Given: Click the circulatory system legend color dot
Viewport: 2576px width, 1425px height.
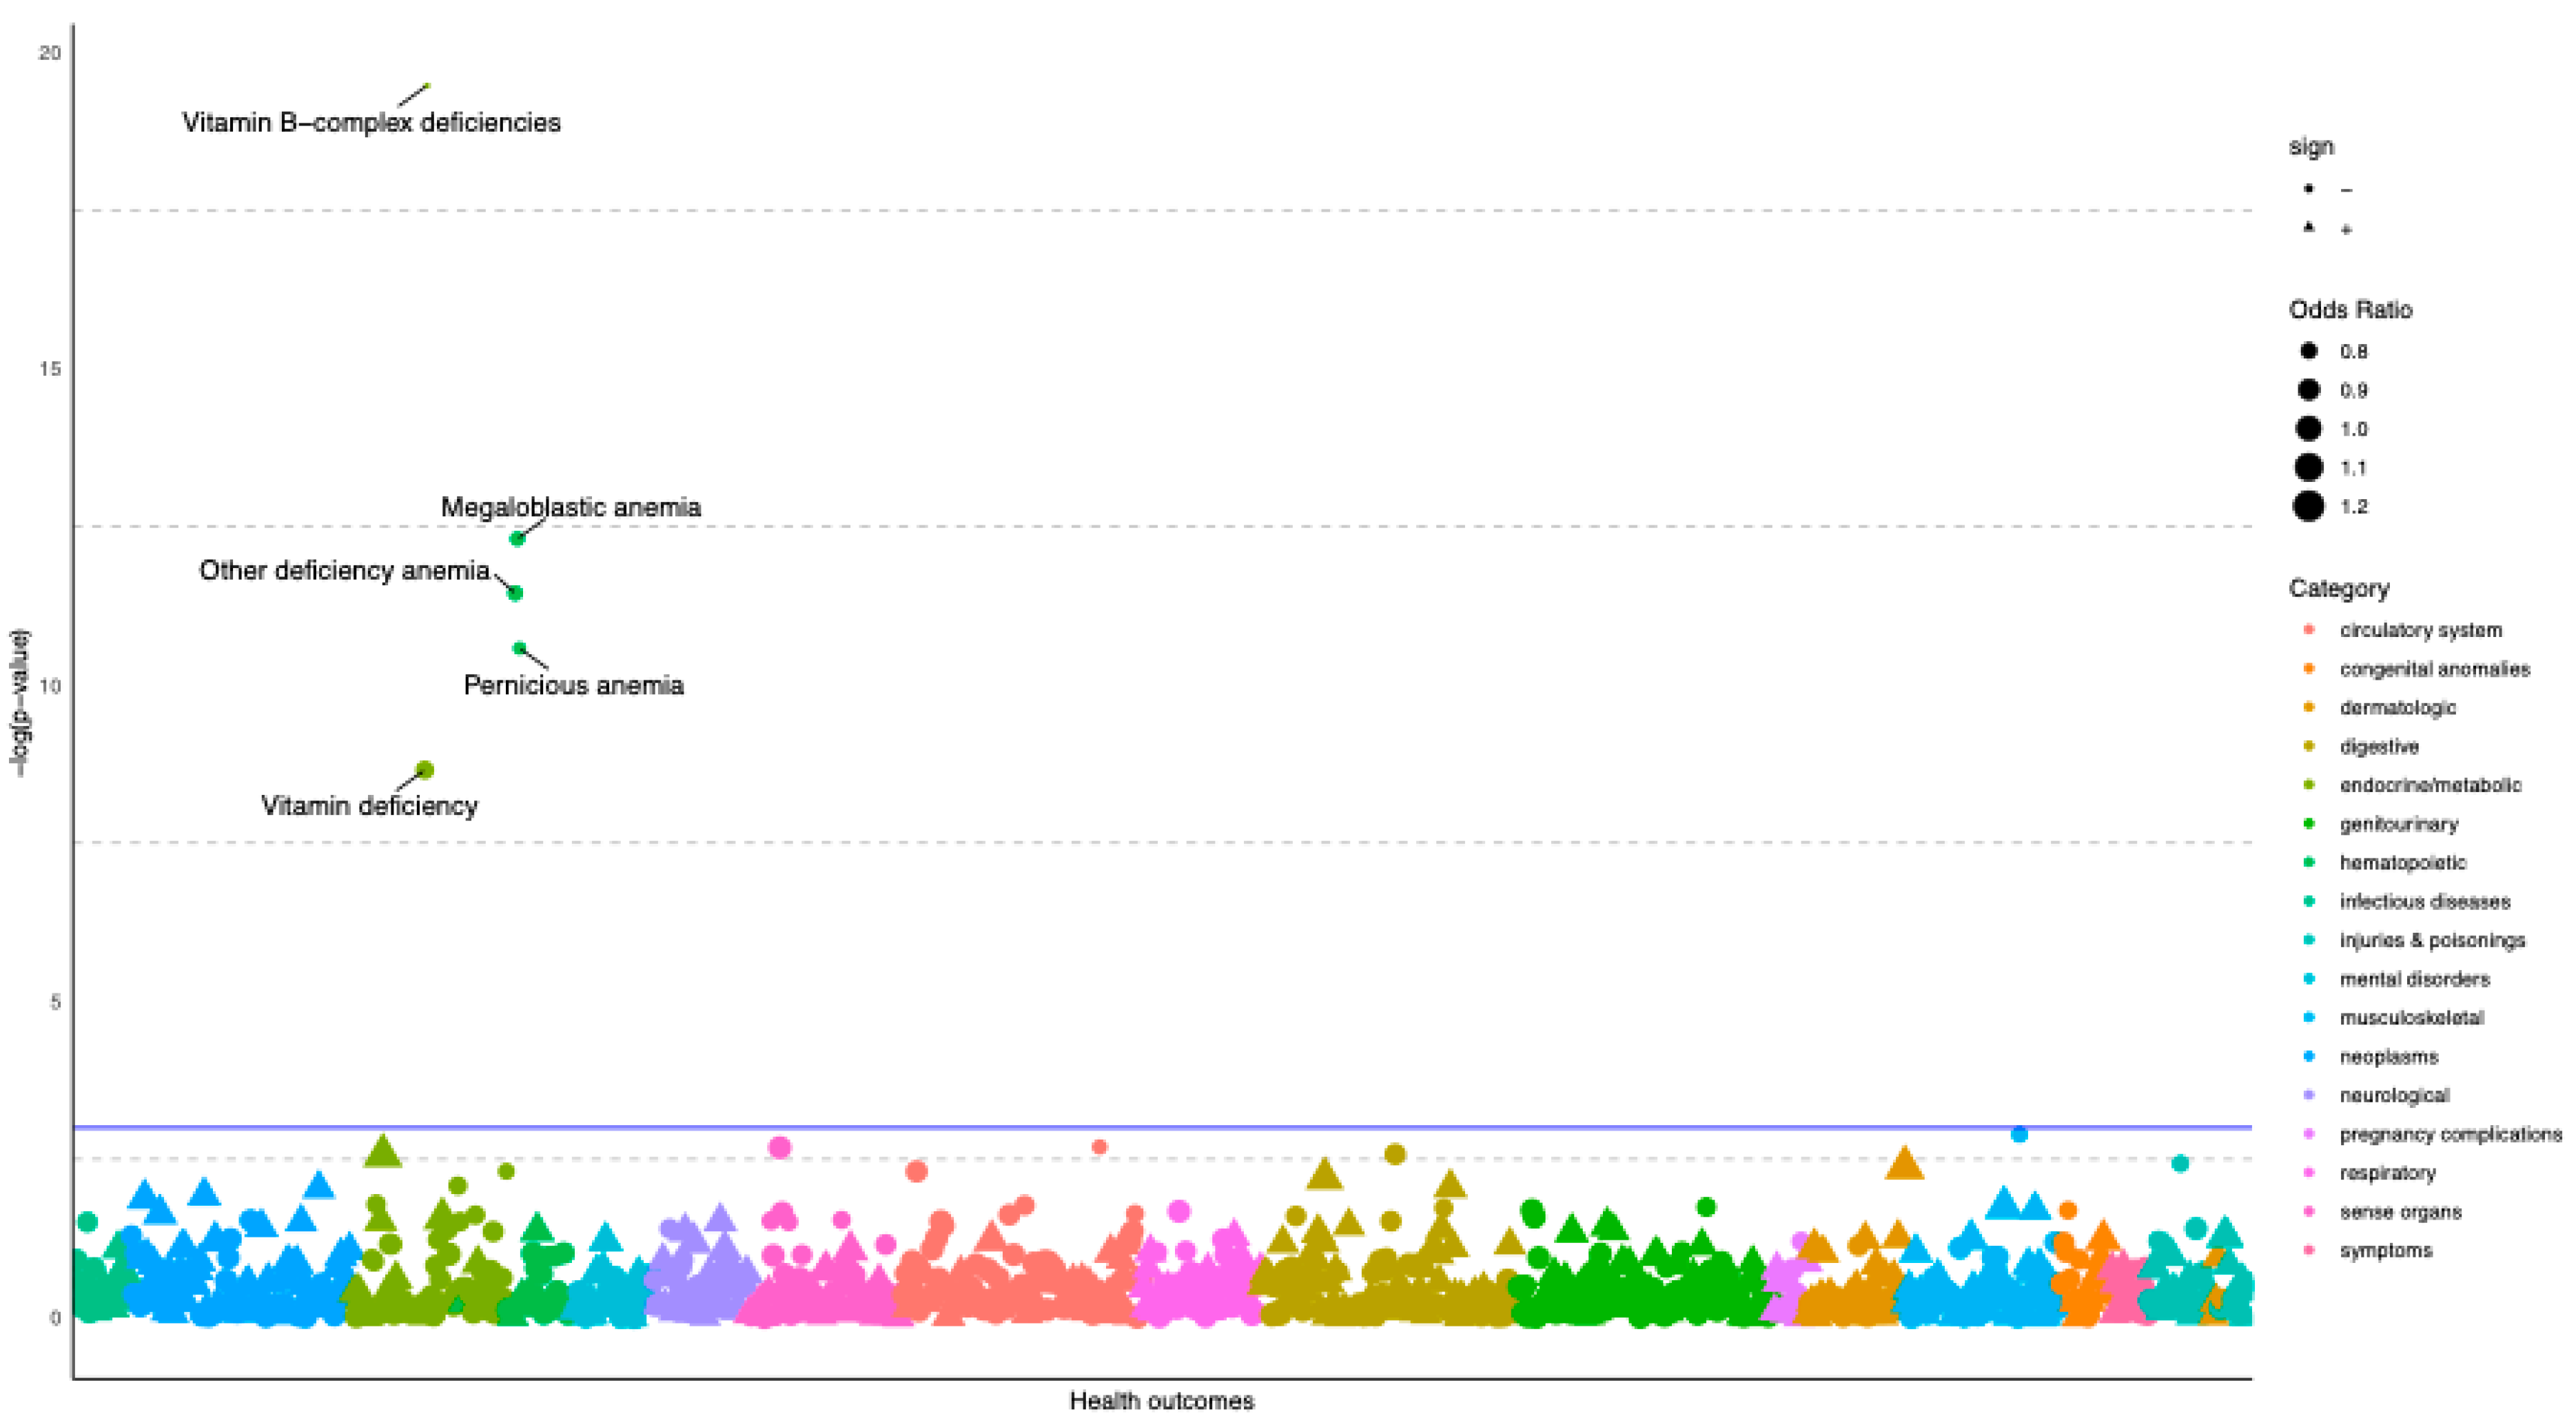Looking at the screenshot, I should coord(2309,629).
